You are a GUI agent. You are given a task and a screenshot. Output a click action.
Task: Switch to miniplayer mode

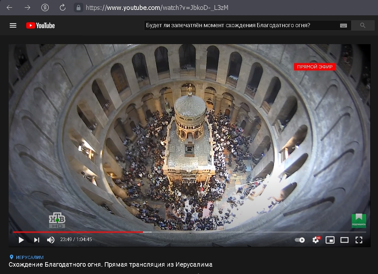(330, 240)
